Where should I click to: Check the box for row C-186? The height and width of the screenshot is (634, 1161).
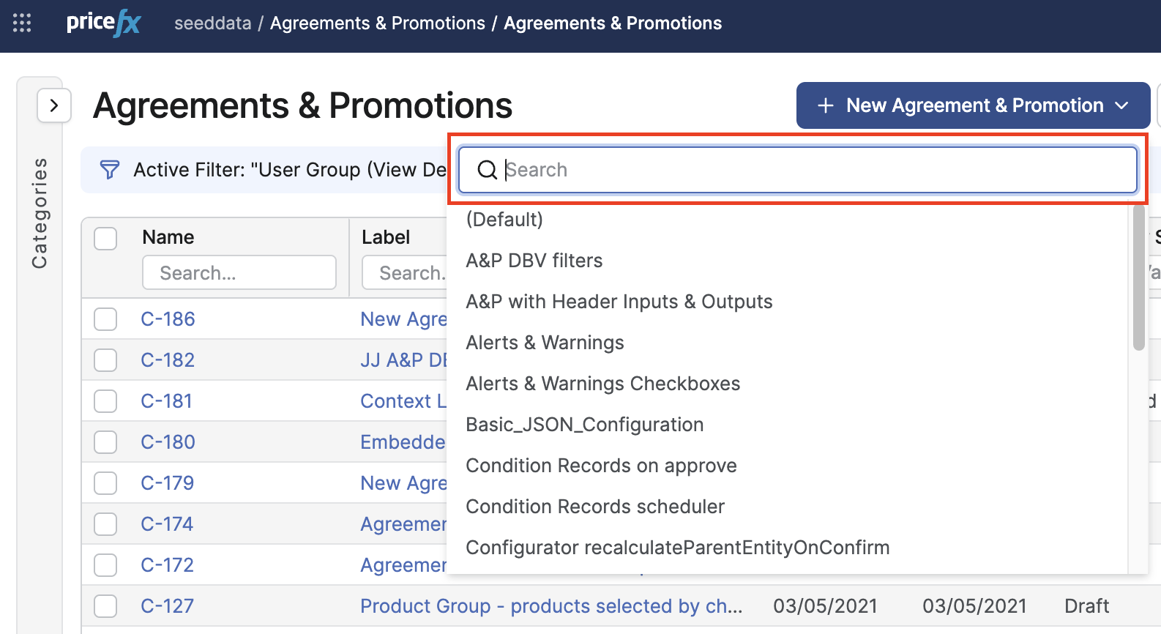105,319
